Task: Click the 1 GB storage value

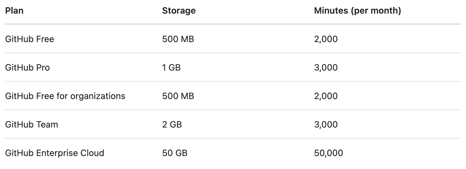Action: tap(171, 68)
